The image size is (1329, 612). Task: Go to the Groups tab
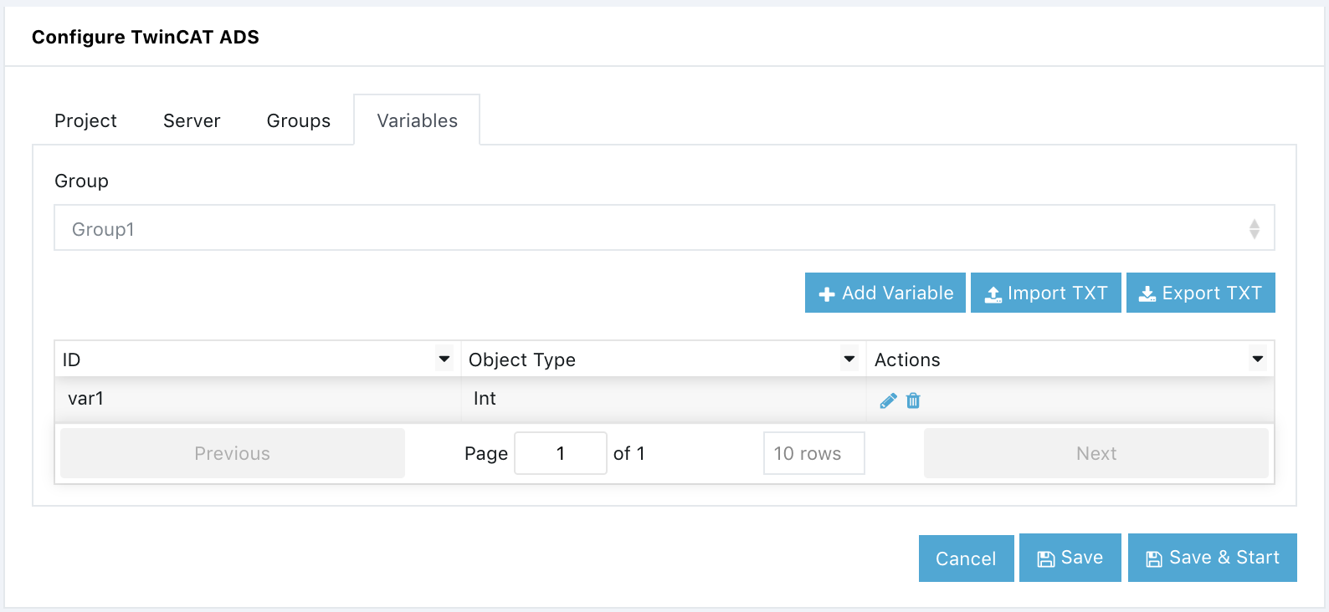click(x=299, y=120)
